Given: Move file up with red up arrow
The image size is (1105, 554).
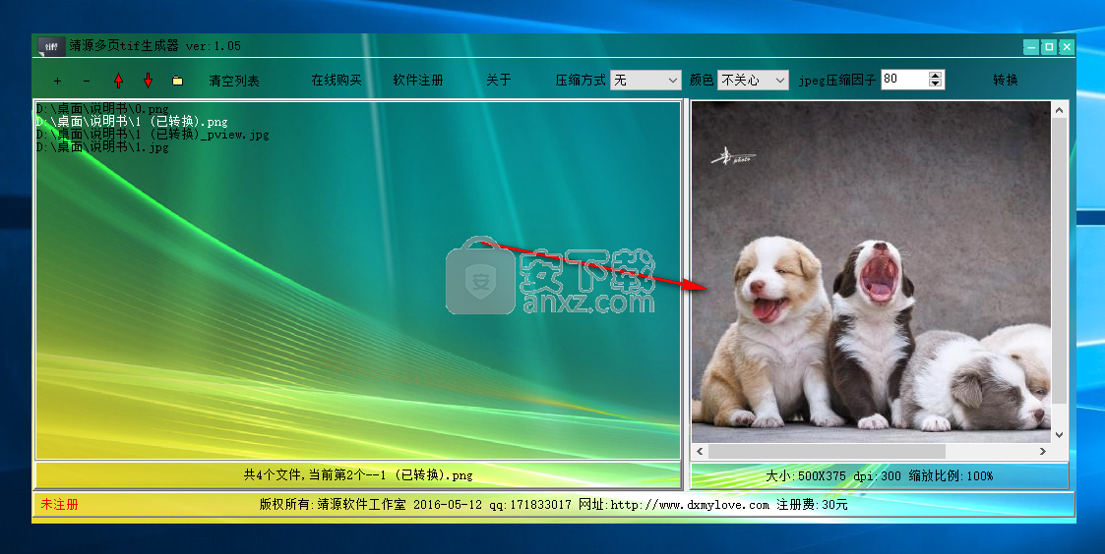Looking at the screenshot, I should coord(118,81).
